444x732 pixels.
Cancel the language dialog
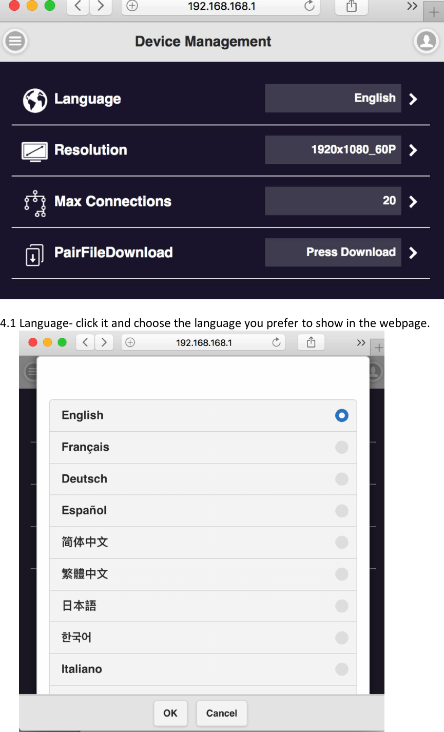tap(221, 713)
